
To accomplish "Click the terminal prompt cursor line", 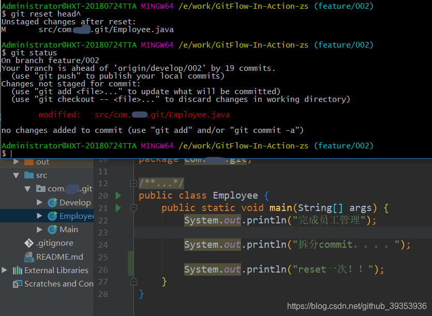I will click(11, 154).
